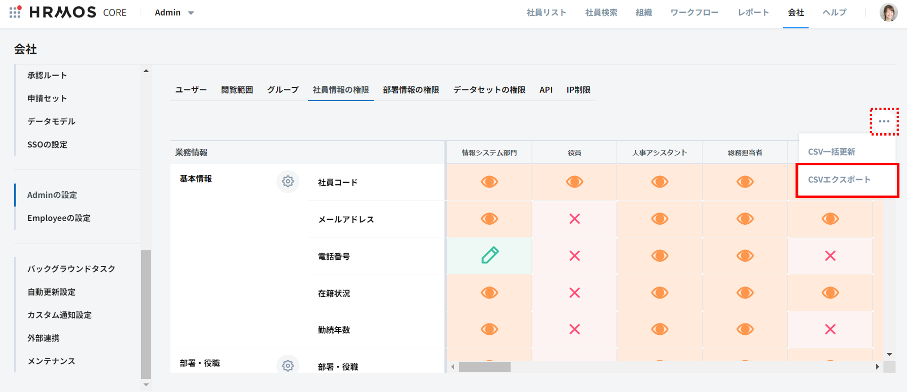This screenshot has width=907, height=392.
Task: Click the user profile avatar
Action: click(888, 12)
